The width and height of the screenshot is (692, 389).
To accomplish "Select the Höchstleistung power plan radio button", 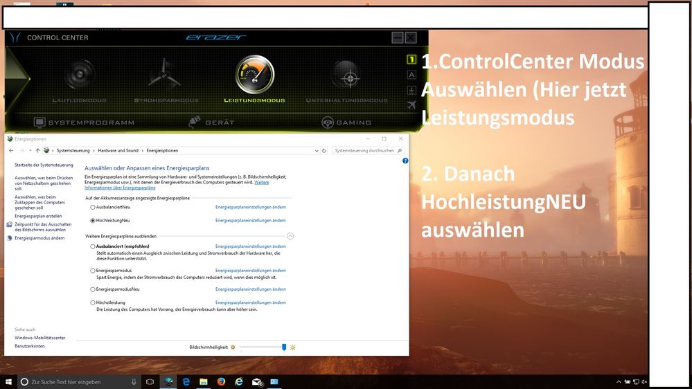I will [x=93, y=302].
